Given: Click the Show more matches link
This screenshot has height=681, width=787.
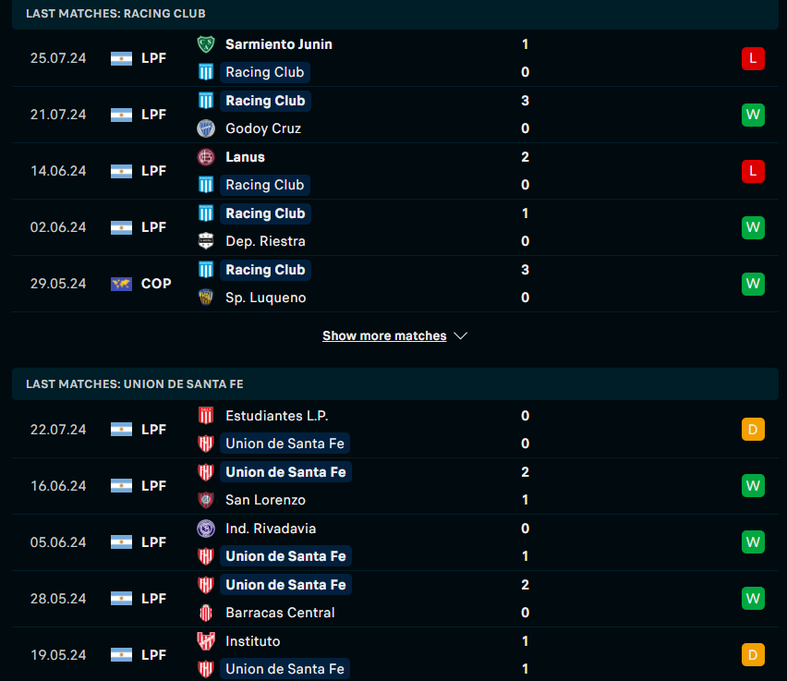Looking at the screenshot, I should [384, 335].
